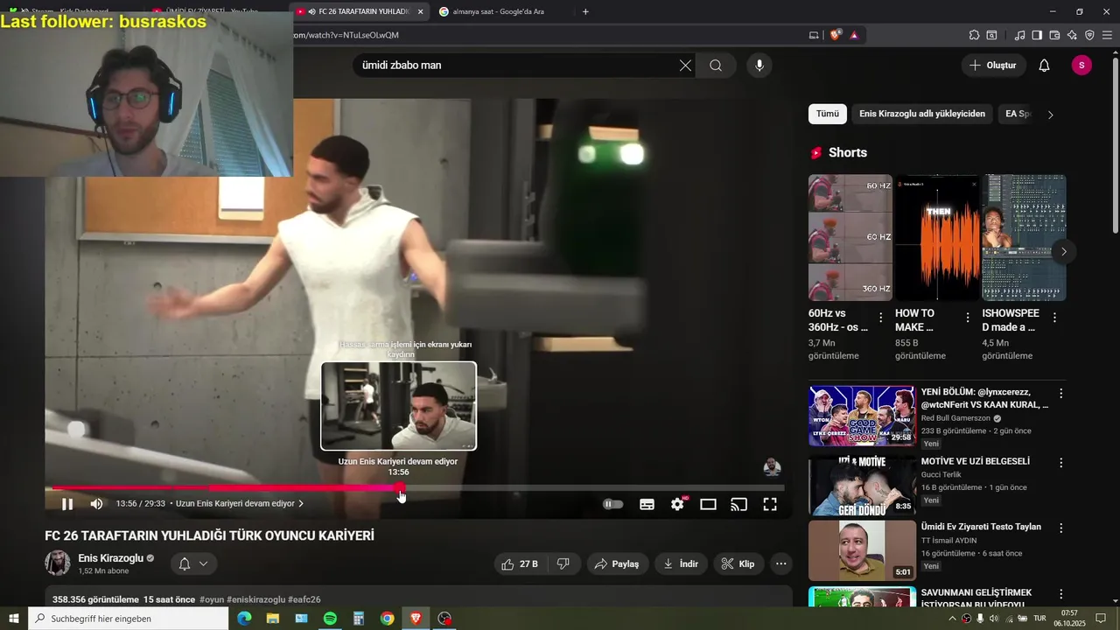The image size is (1120, 630).
Task: Open the 'HOW TO MAKE' Short thumbnail
Action: [937, 238]
